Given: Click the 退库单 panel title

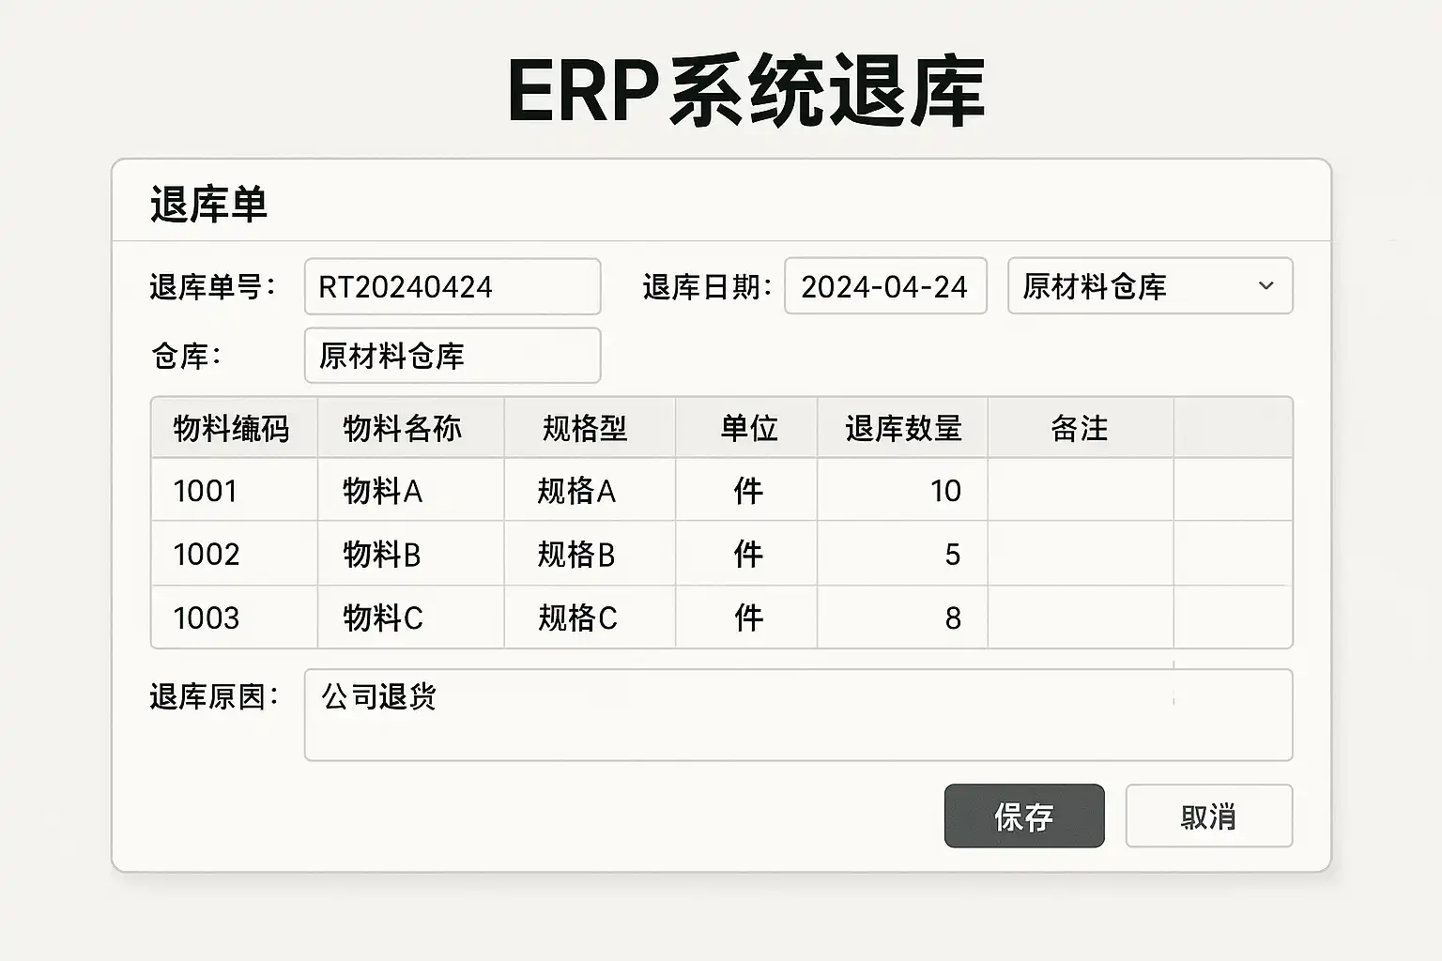Looking at the screenshot, I should coord(208,204).
